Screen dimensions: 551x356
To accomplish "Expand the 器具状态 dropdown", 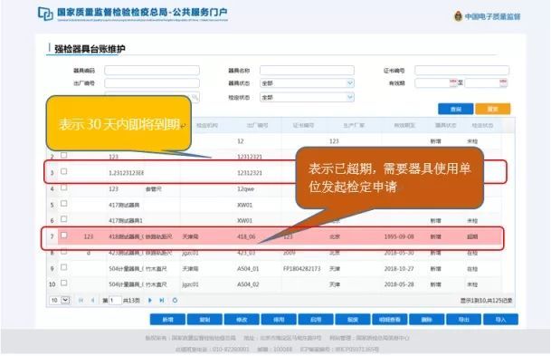I will [x=307, y=83].
